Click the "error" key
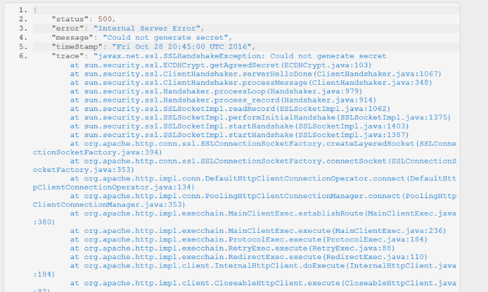Image resolution: width=488 pixels, height=292 pixels. (x=68, y=28)
